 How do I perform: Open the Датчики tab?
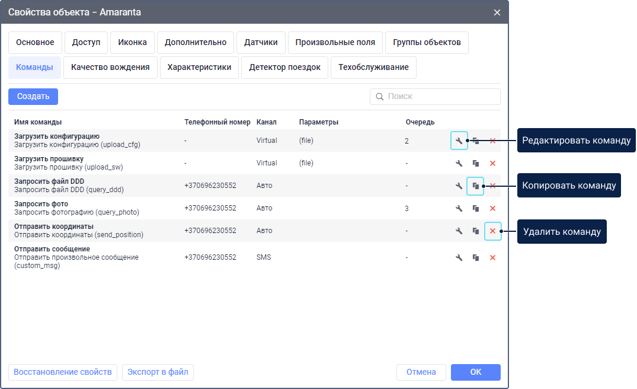(261, 43)
